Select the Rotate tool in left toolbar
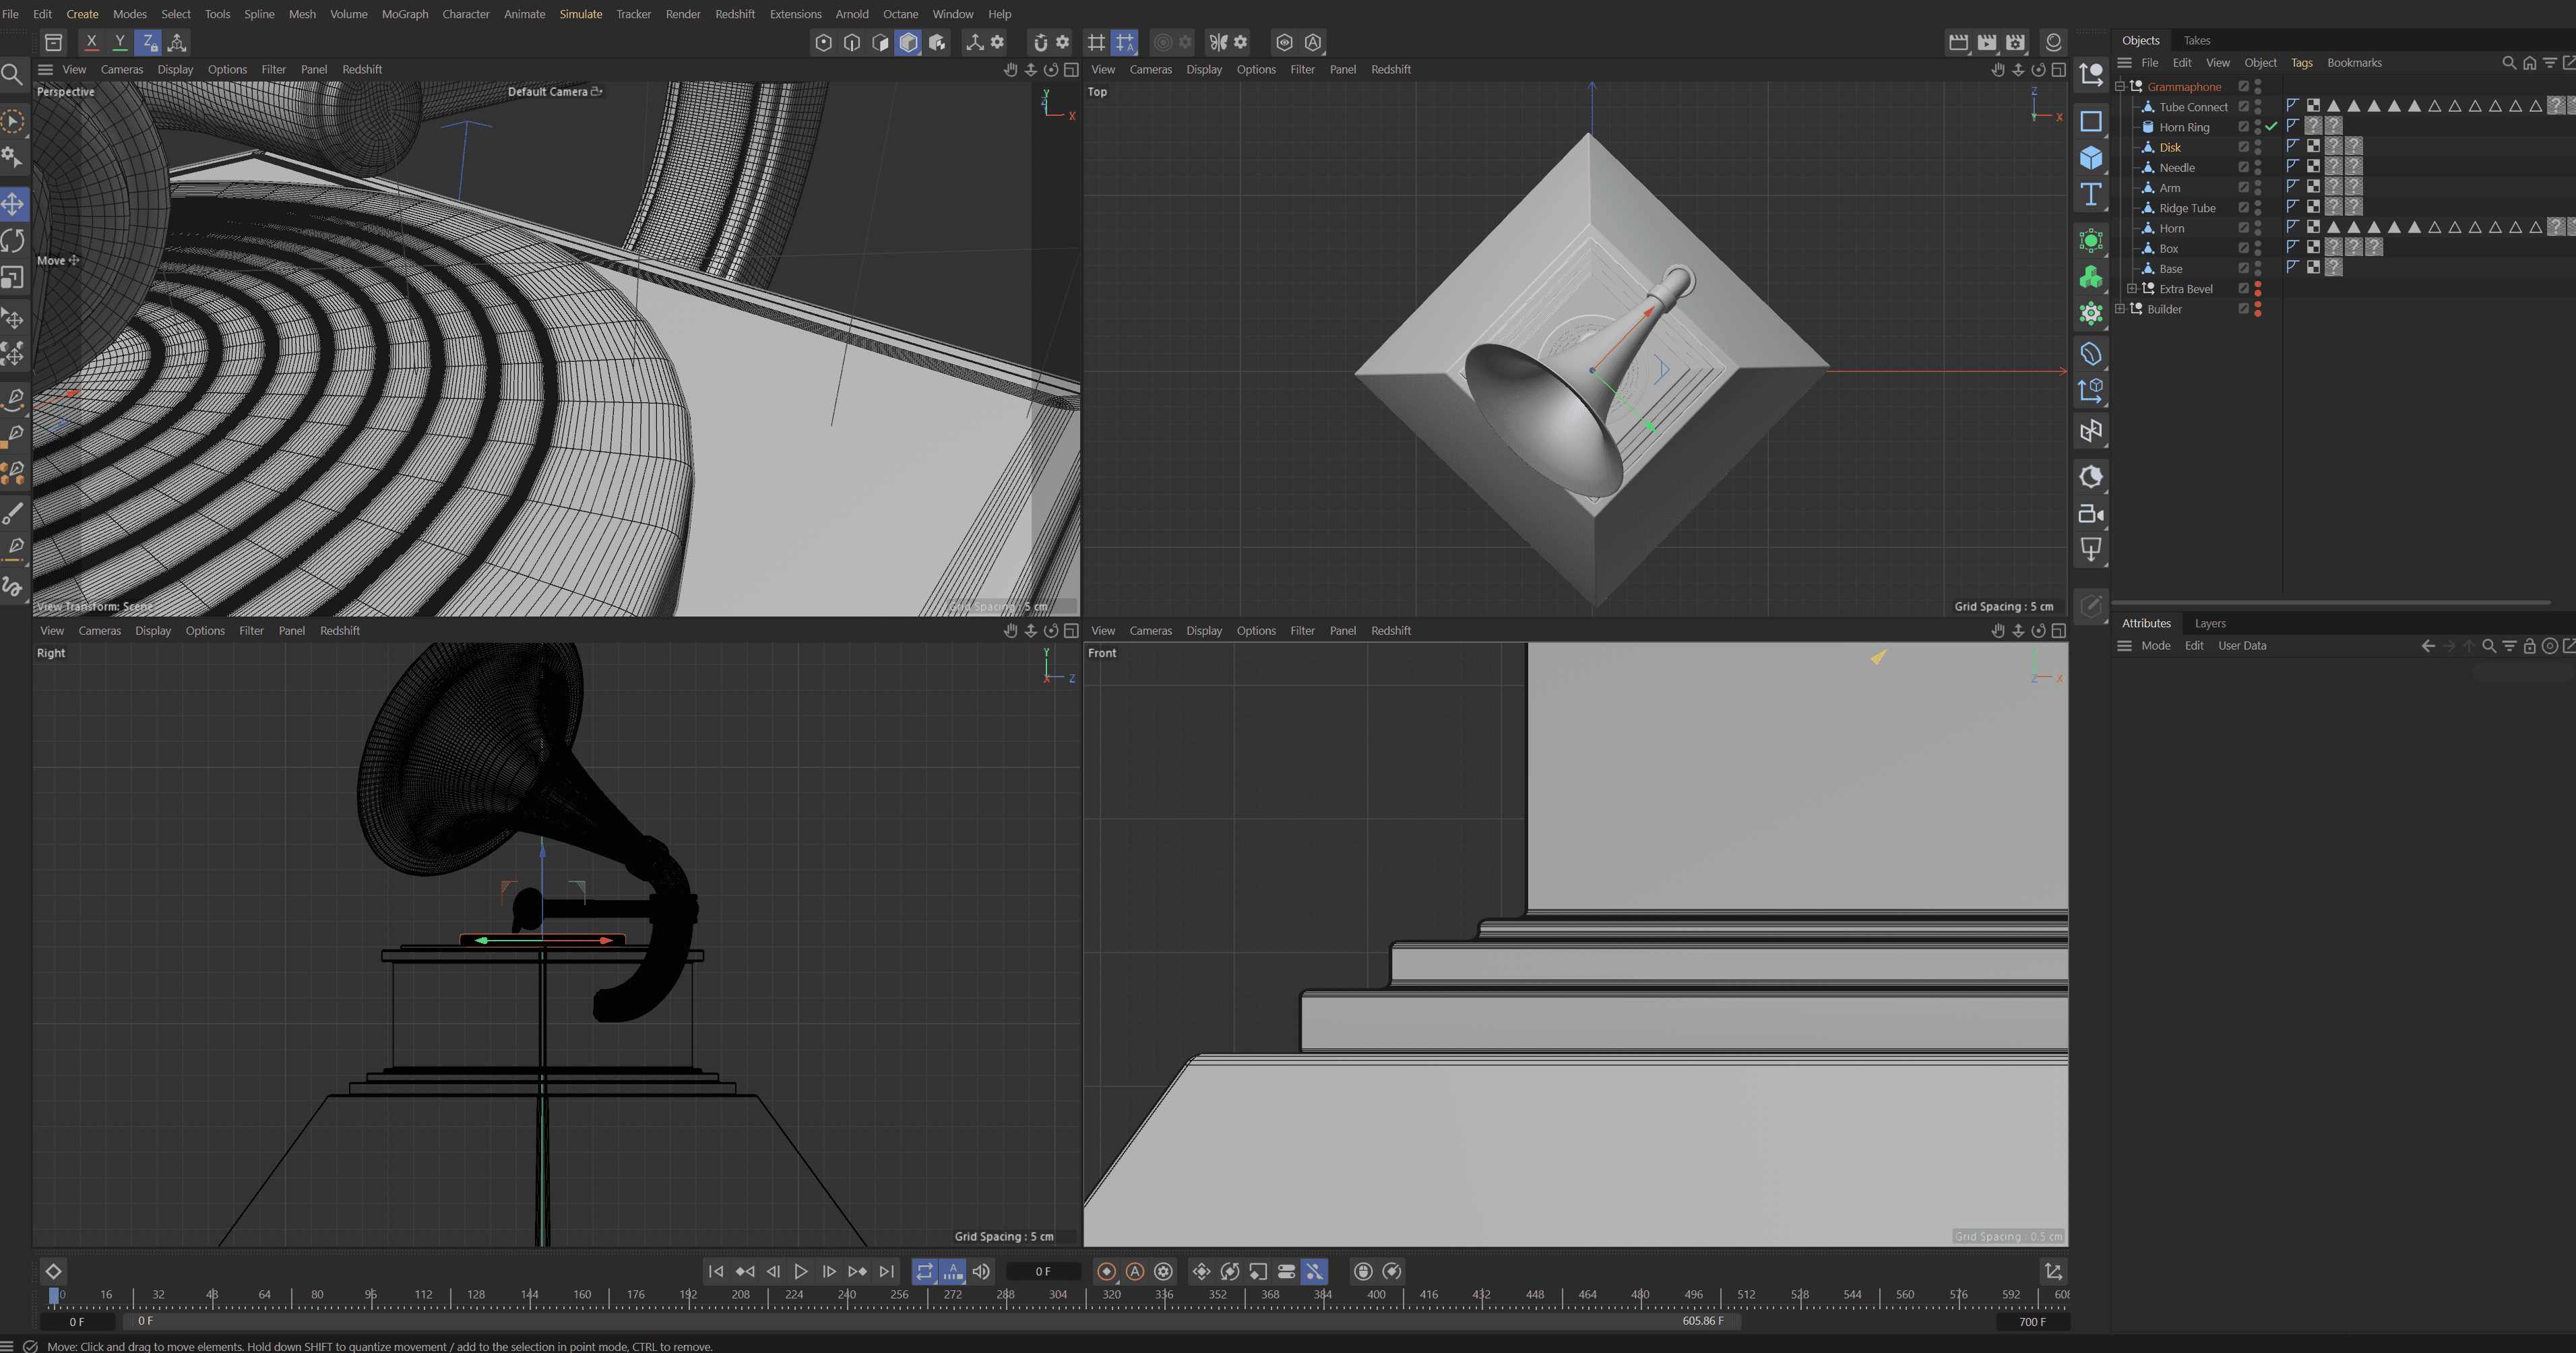Viewport: 2576px width, 1353px height. (13, 241)
